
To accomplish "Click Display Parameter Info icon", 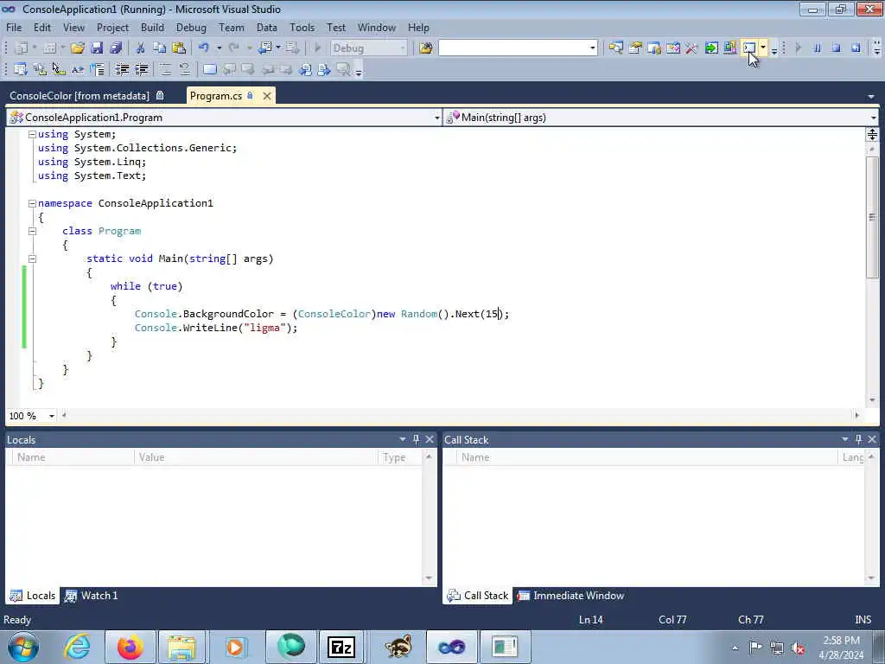I will 40,69.
